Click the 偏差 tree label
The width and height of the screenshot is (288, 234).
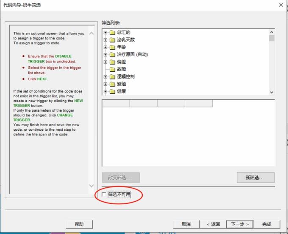[122, 62]
